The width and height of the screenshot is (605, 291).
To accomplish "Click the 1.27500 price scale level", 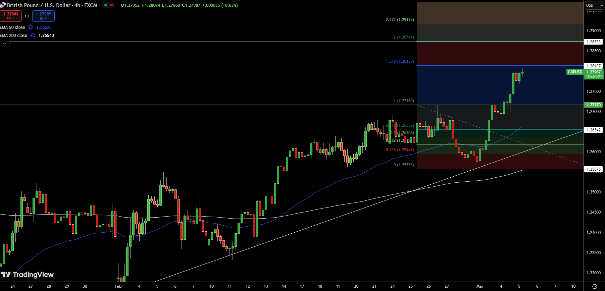I will pyautogui.click(x=594, y=92).
